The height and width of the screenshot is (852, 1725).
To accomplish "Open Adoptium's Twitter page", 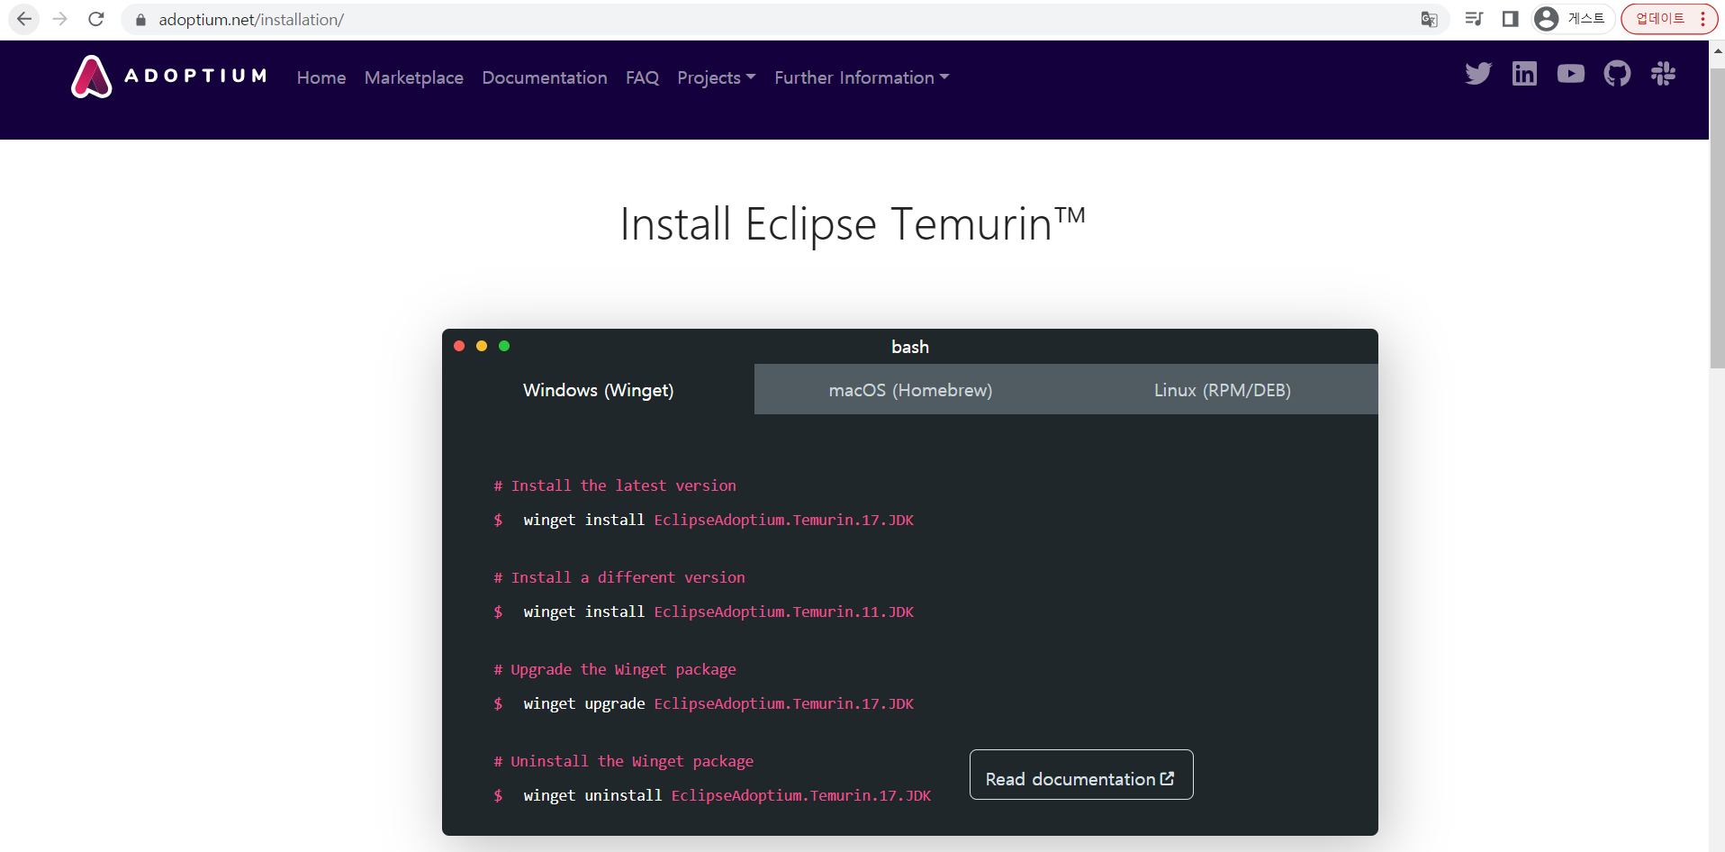I will click(x=1478, y=74).
